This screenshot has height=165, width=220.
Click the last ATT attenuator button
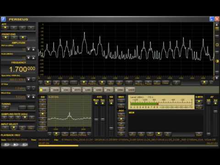click(31, 27)
